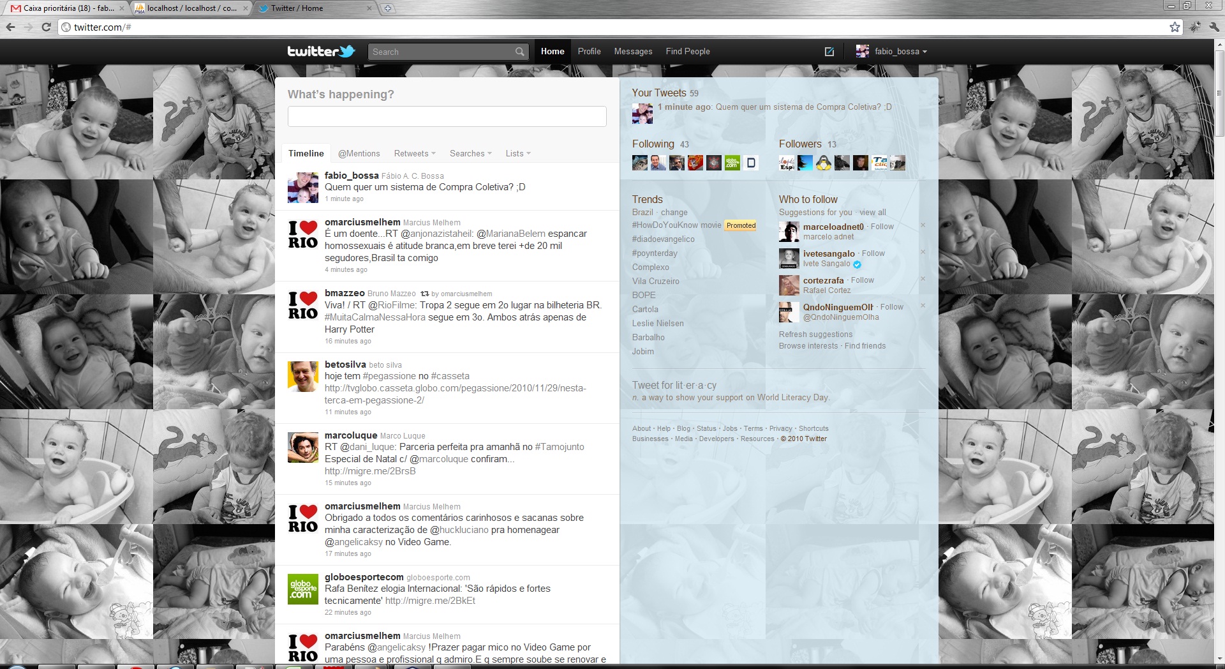1225x669 pixels.
Task: Click marceloadnet0 suggestion avatar
Action: 789,232
